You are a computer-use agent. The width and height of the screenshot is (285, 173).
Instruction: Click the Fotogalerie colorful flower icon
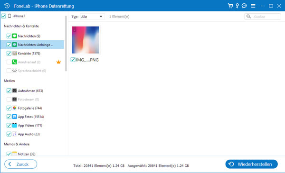pos(15,108)
